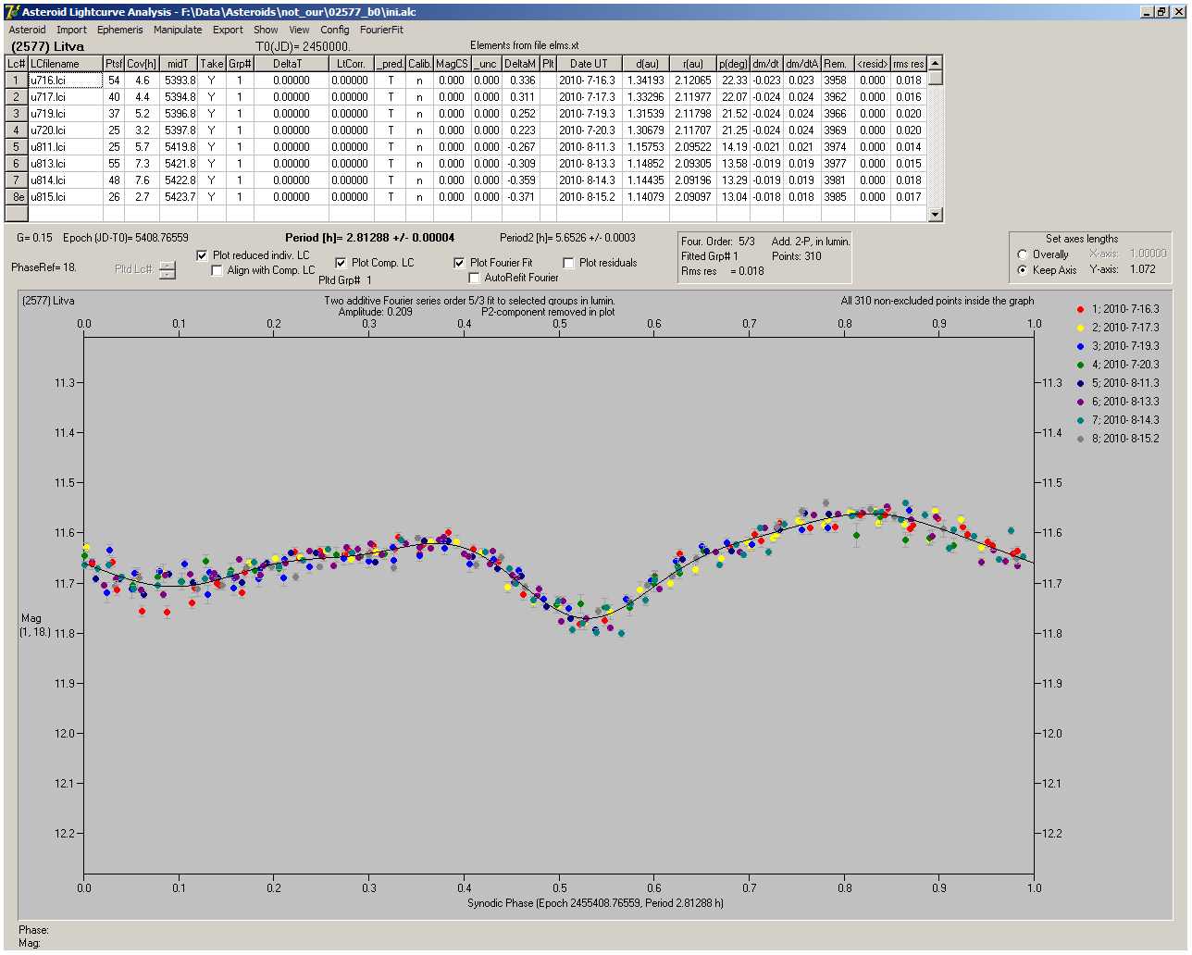Open the Import menu
Viewport: 1192px width, 955px height.
coord(71,30)
